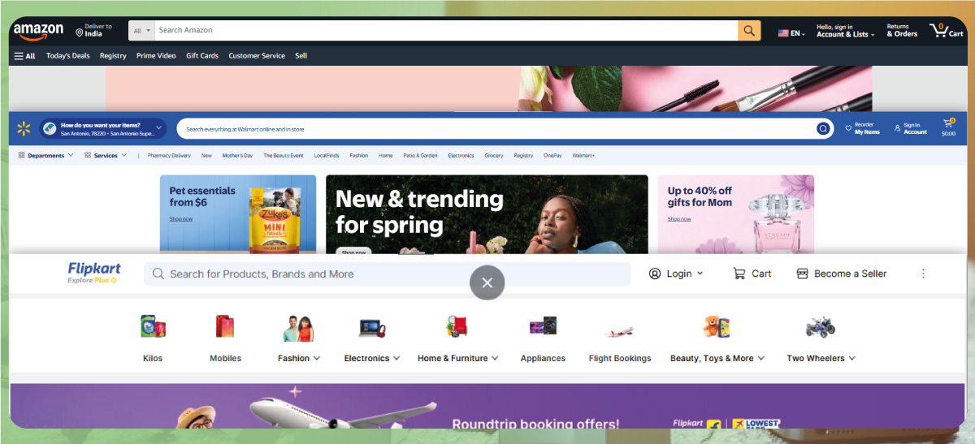975x444 pixels.
Task: Click the Electronics laptop image on Flipkart
Action: (371, 328)
